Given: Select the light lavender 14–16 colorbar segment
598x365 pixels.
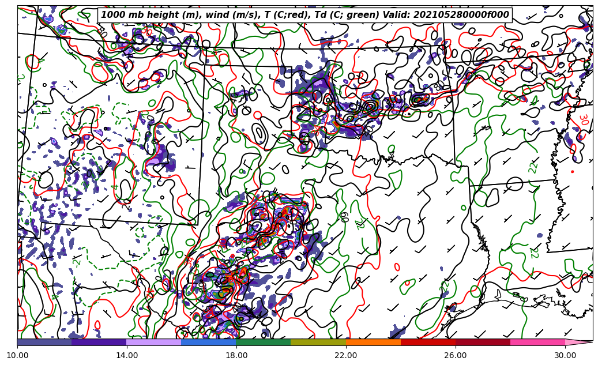Looking at the screenshot, I should [x=153, y=343].
